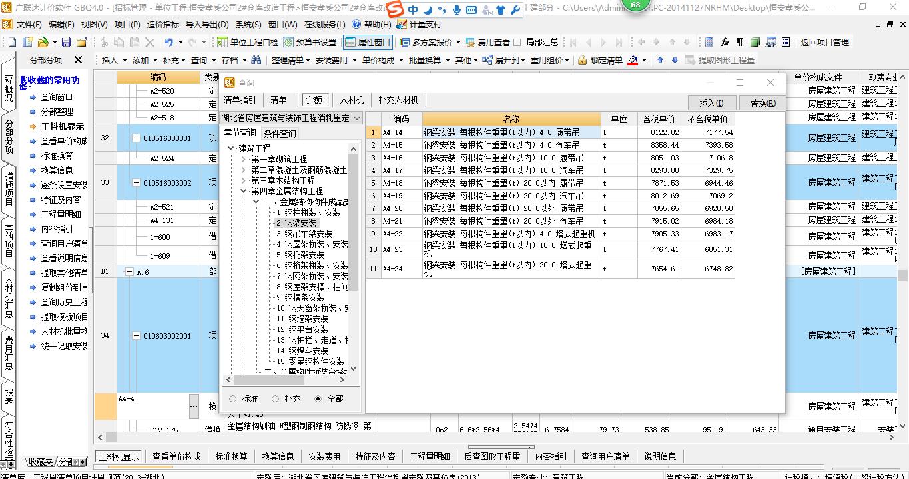Click Sogou IME wrench settings icon

point(515,10)
